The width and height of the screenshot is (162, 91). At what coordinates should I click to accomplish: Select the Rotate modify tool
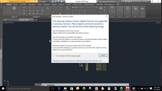pyautogui.click(x=33, y=8)
